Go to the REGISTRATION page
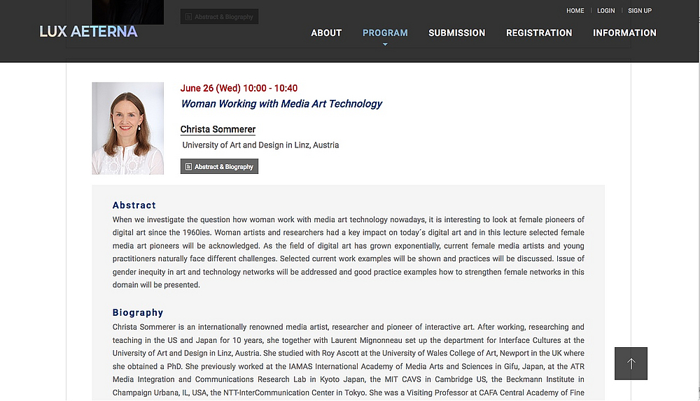Viewport: 700px width, 401px height. pyautogui.click(x=539, y=33)
